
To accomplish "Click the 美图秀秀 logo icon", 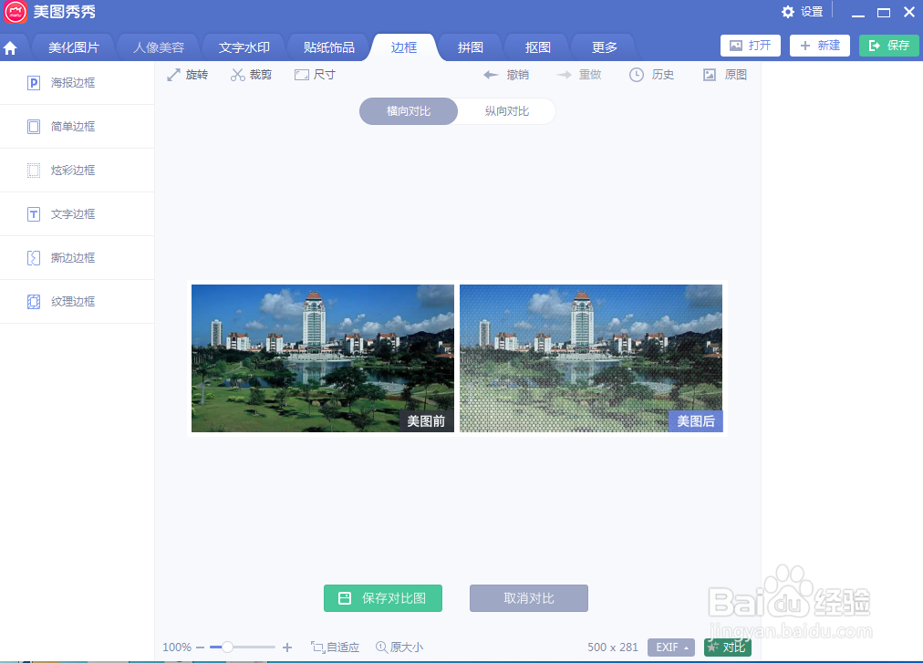I will pos(16,12).
